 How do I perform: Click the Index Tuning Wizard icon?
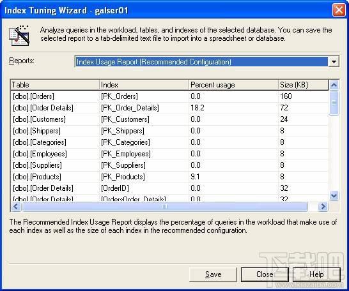(19, 36)
